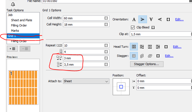Click horizontal gap field showing 3 mm
This screenshot has width=192, height=112.
click(86, 58)
